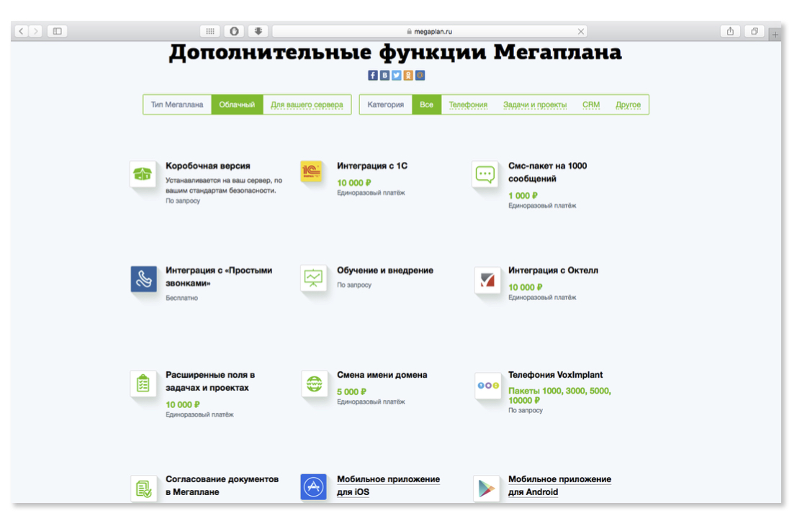792x526 pixels.
Task: Click the 1С integration logo icon
Action: pyautogui.click(x=312, y=173)
